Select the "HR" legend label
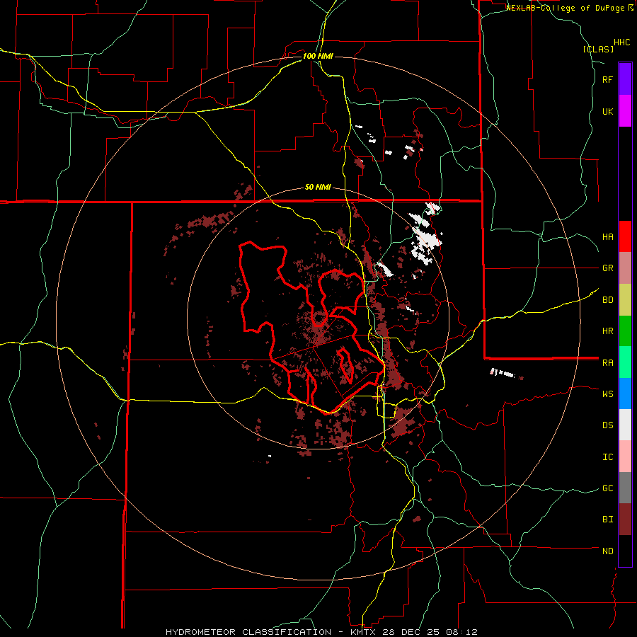Viewport: 637px width, 637px height. click(607, 331)
